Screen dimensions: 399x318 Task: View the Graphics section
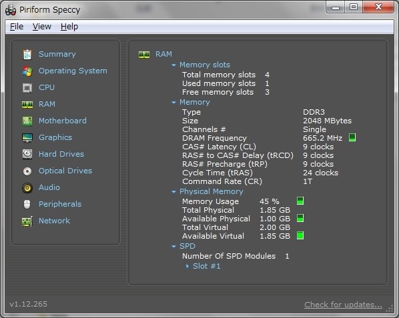pyautogui.click(x=55, y=137)
